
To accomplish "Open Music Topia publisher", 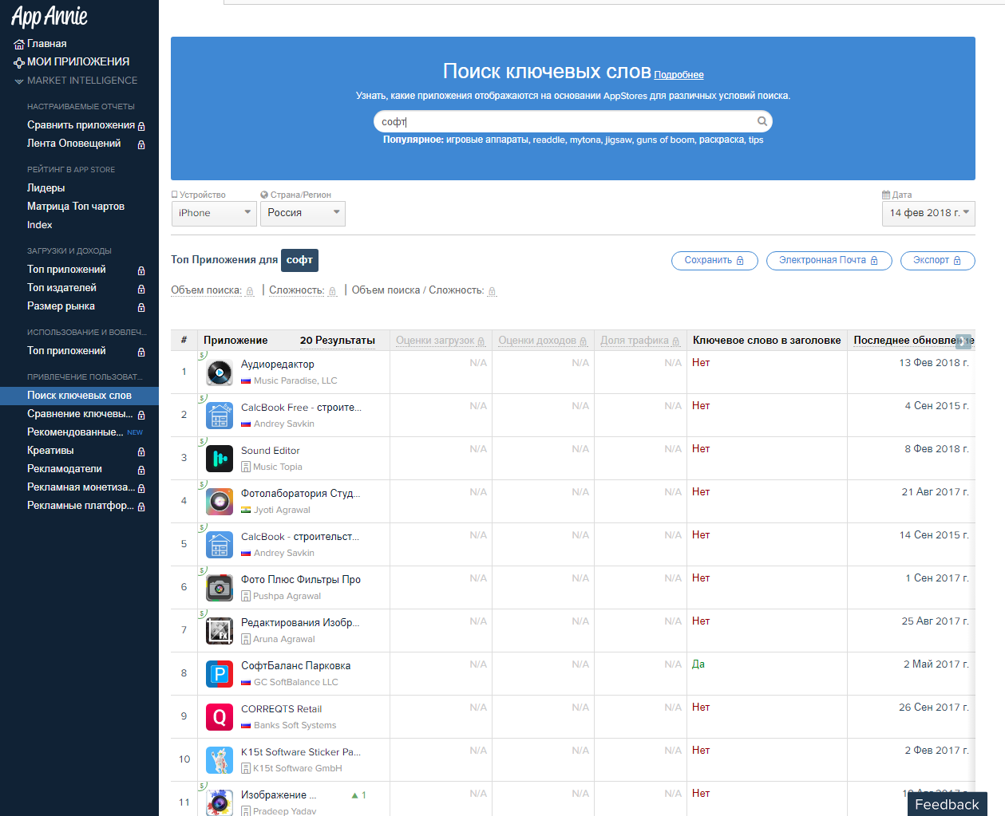I will 277,467.
